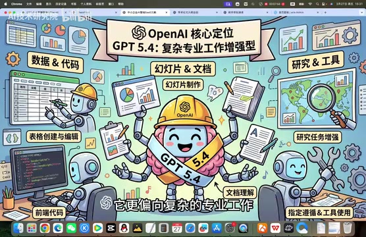Launch Safari from the dock
This screenshot has width=366, height=237.
(x=190, y=228)
